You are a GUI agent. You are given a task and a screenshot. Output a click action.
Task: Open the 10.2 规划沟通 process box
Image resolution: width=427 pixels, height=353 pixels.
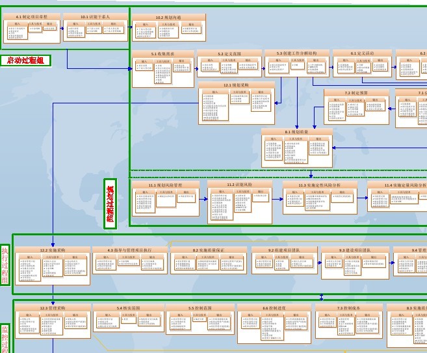[169, 28]
